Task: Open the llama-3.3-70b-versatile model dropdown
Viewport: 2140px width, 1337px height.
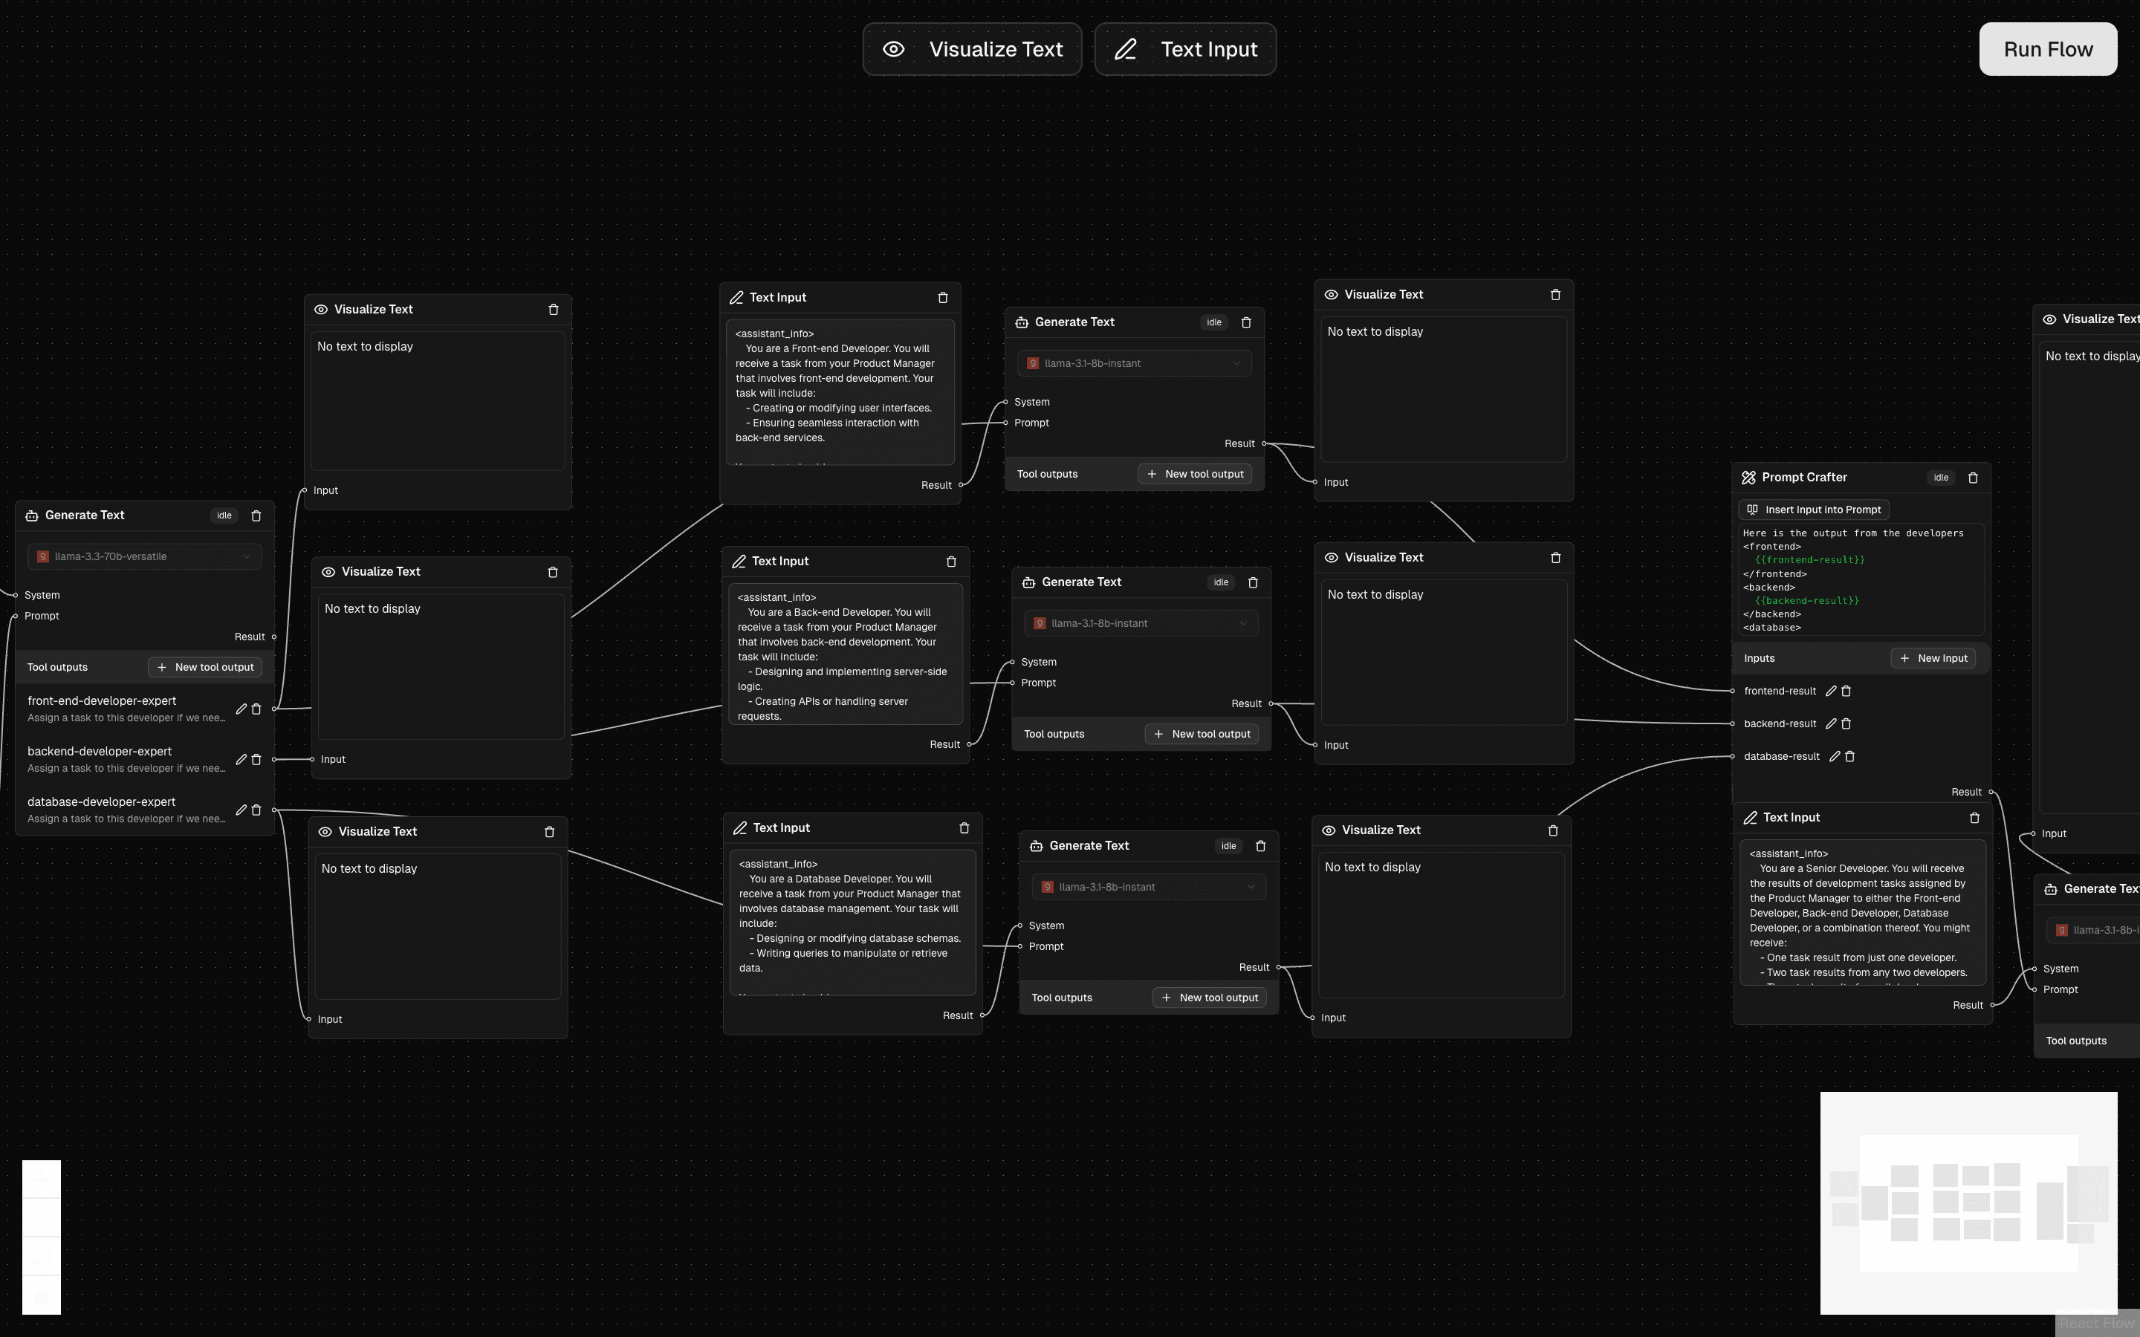Action: tap(143, 556)
